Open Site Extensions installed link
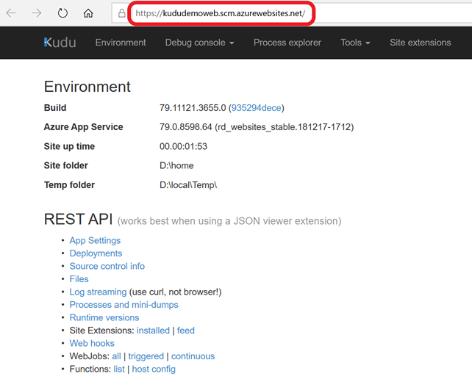472x382 pixels. [x=153, y=331]
